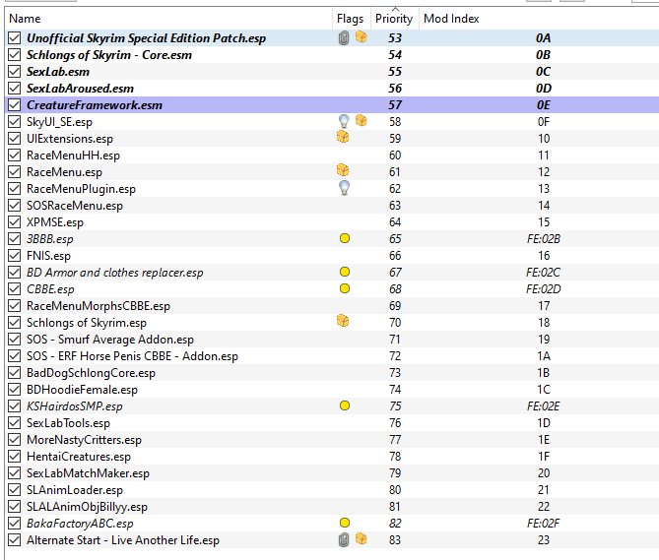Sort plugins by the Name column header
The width and height of the screenshot is (659, 560).
click(168, 19)
